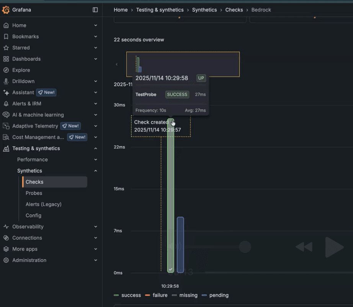The width and height of the screenshot is (353, 307).
Task: Open Assistant via its sparkle icon
Action: coord(6,92)
